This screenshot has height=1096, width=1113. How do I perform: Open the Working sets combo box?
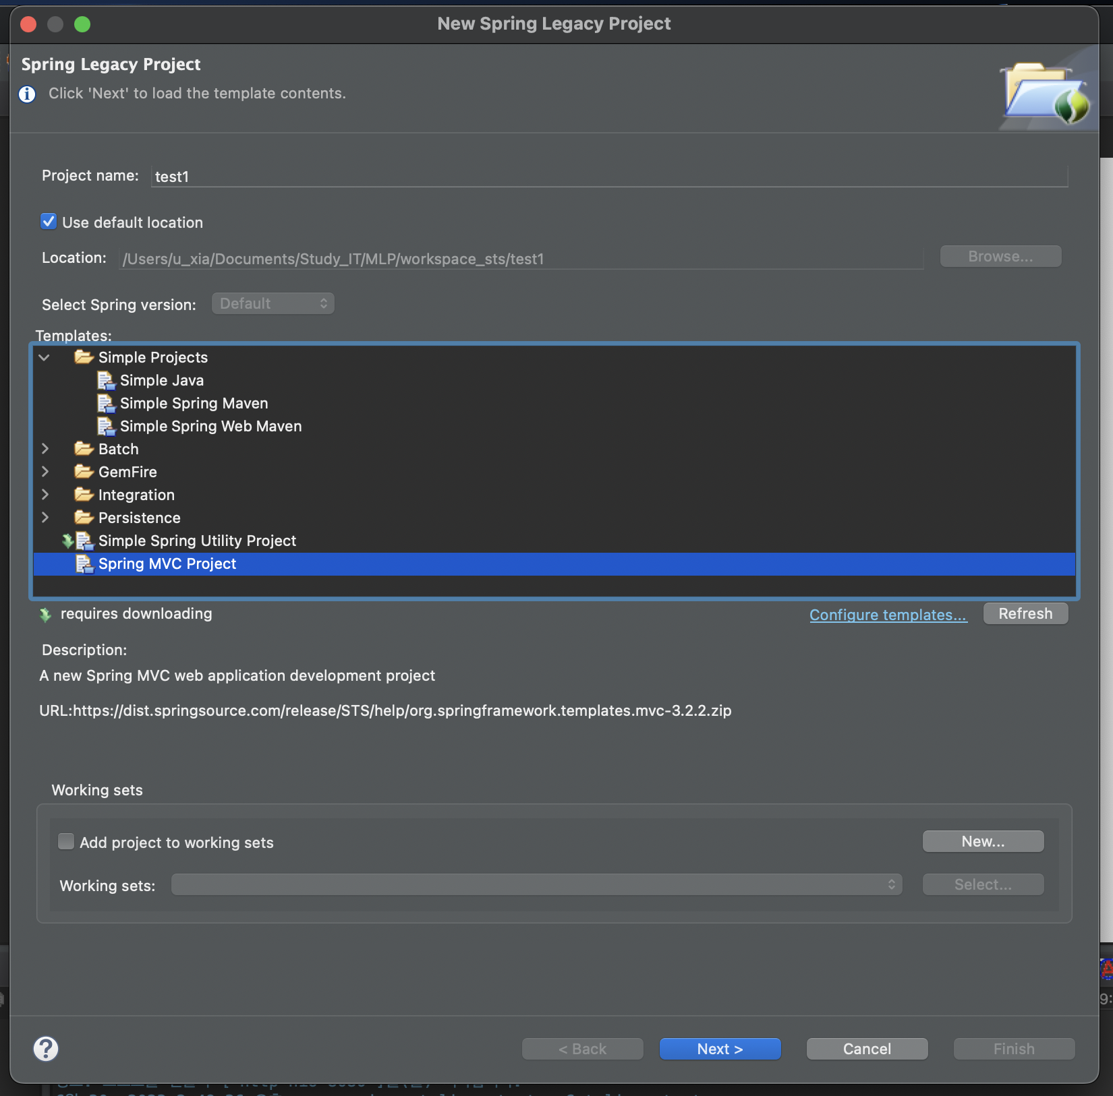pyautogui.click(x=537, y=884)
